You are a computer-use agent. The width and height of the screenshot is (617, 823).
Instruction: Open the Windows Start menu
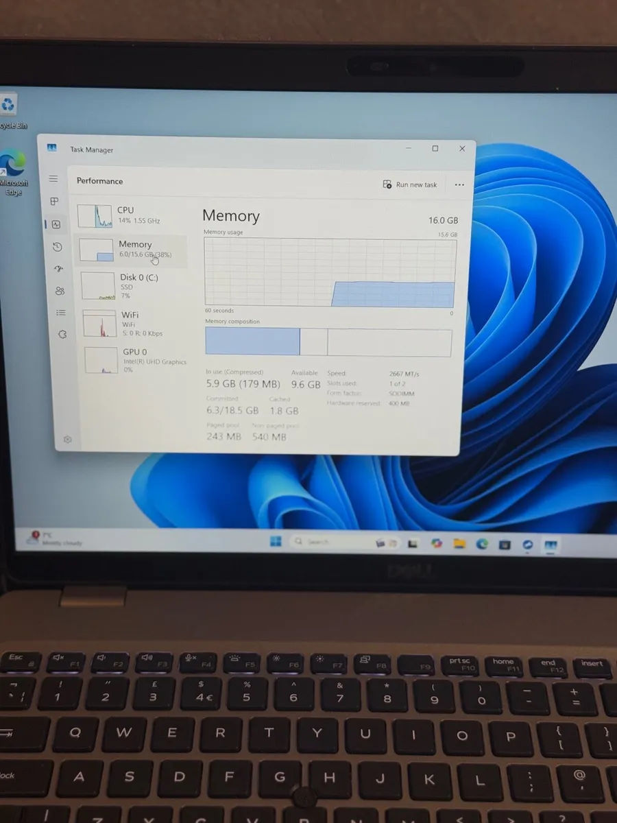click(276, 542)
